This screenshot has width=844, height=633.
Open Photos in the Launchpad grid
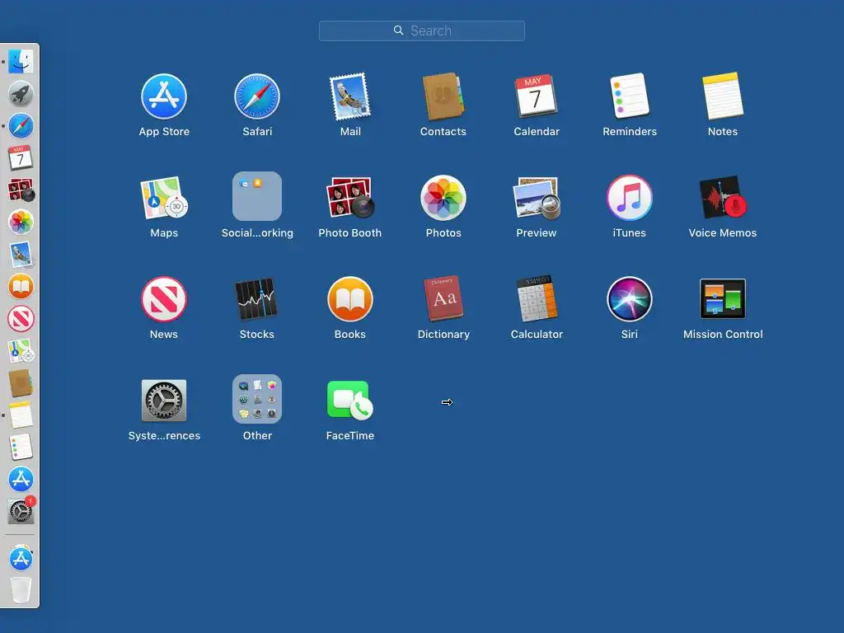(443, 198)
